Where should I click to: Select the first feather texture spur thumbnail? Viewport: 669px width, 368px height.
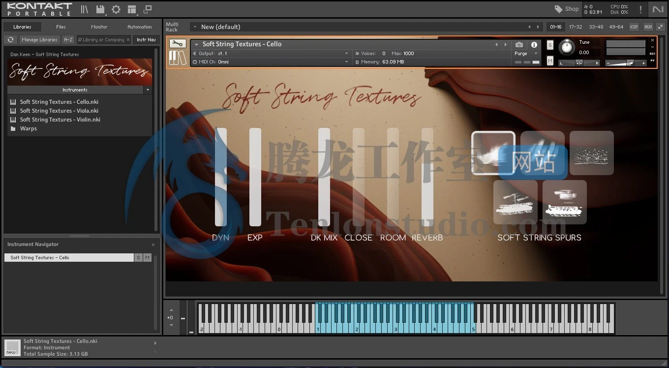coord(493,153)
